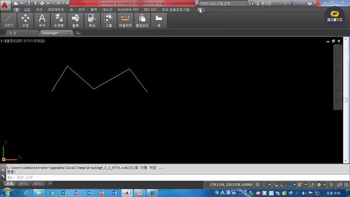
Task: Close the command line window with X icon
Action: (3, 170)
